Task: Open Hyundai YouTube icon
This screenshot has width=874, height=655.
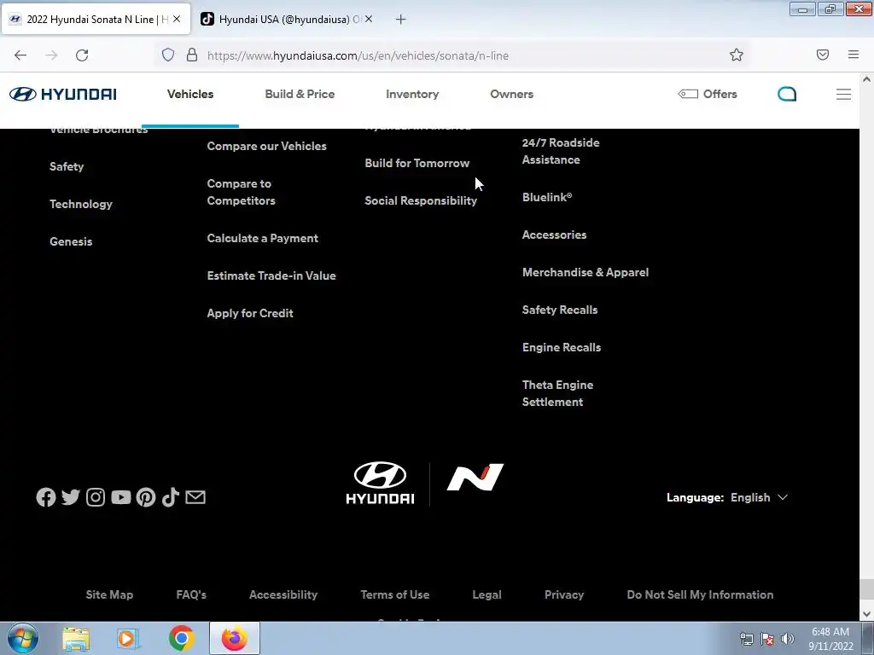Action: 121,497
